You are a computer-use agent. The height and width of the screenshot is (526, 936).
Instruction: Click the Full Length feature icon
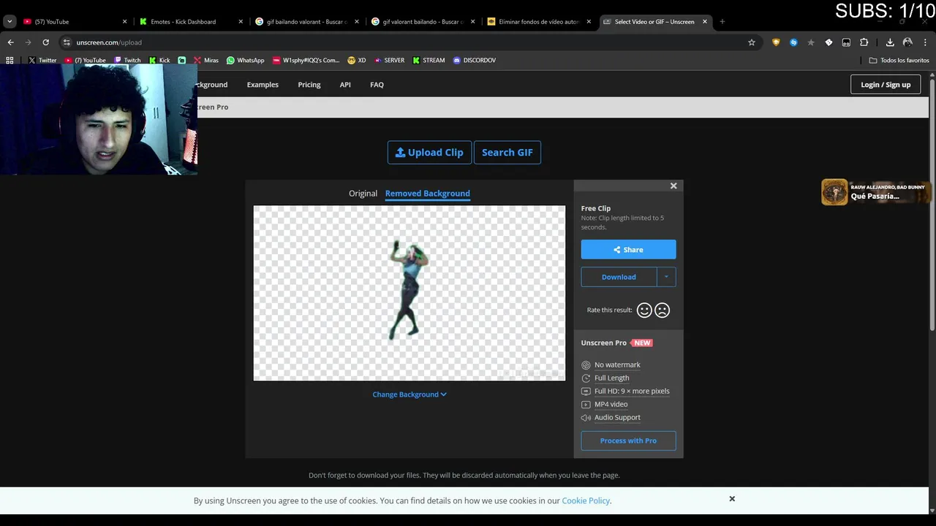click(586, 378)
